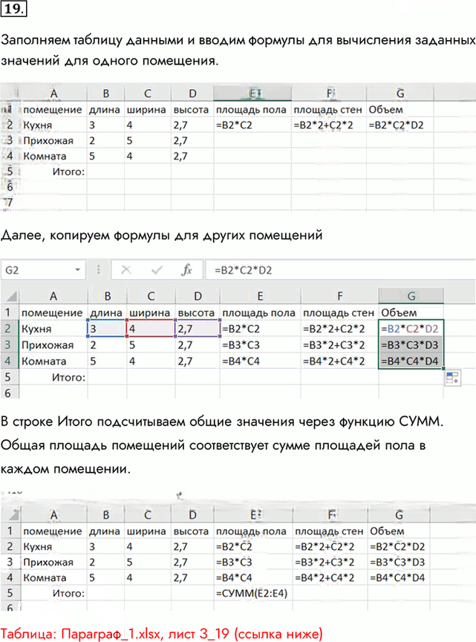476x642 pixels.
Task: In the СУММ sheet, click header cell высота
Action: 191,531
